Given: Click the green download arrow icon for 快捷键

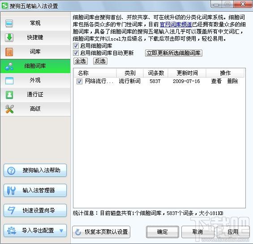Looking at the screenshot, I should [x=9, y=37].
